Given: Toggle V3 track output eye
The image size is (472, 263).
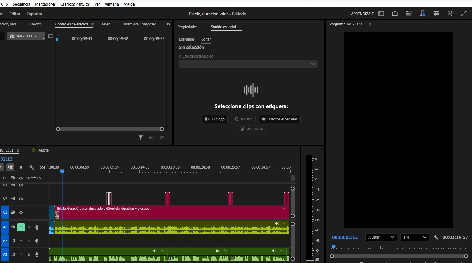Looking at the screenshot, I should tap(21, 185).
